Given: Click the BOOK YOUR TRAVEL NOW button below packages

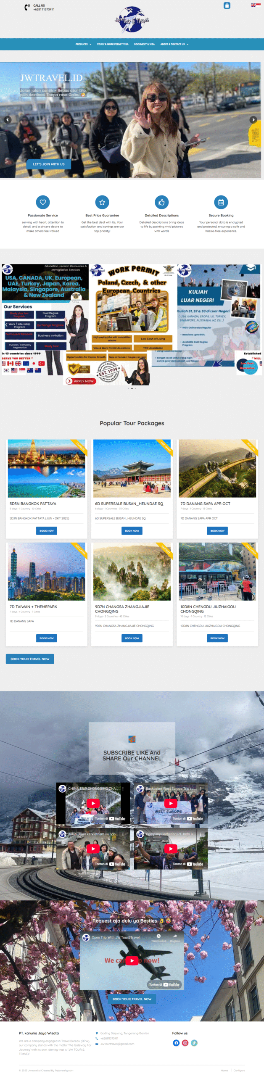Looking at the screenshot, I should point(30,659).
